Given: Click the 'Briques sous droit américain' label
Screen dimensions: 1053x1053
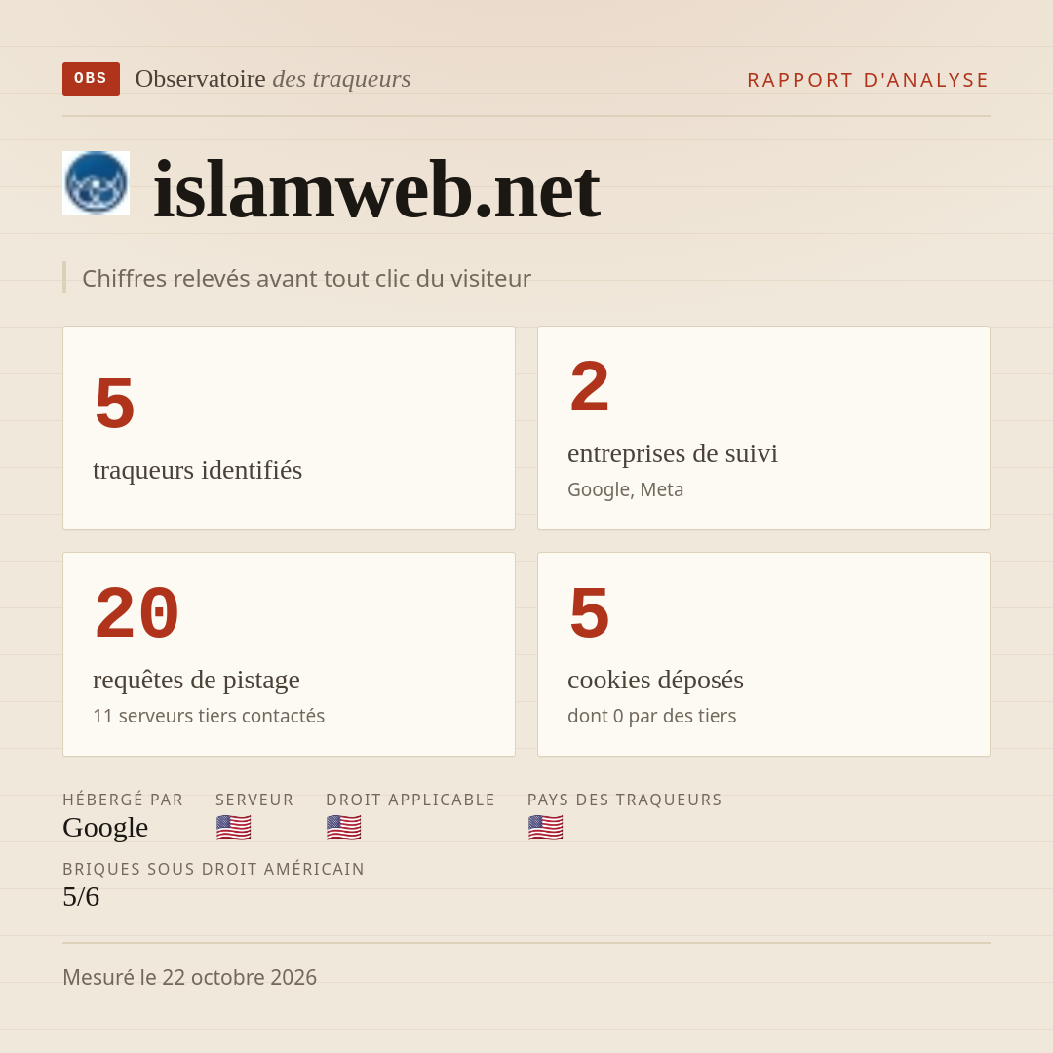Looking at the screenshot, I should (214, 869).
